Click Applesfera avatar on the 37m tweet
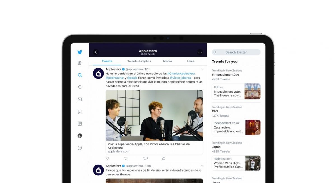The height and width of the screenshot is (183, 336). (98, 170)
